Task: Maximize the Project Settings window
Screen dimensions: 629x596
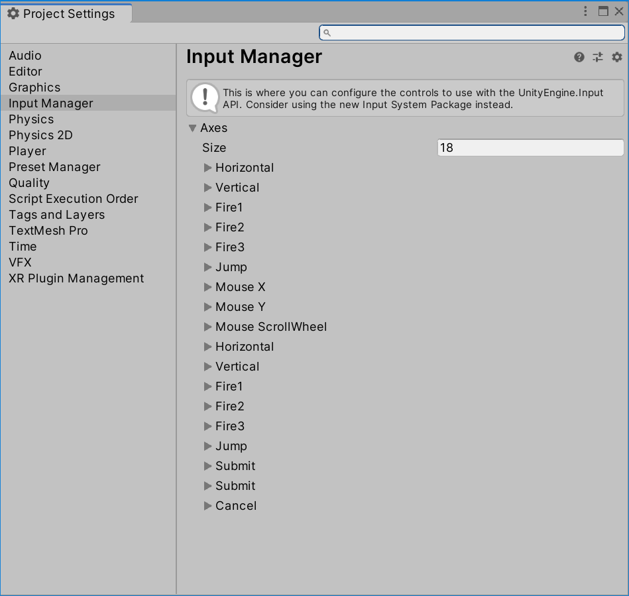Action: click(603, 11)
